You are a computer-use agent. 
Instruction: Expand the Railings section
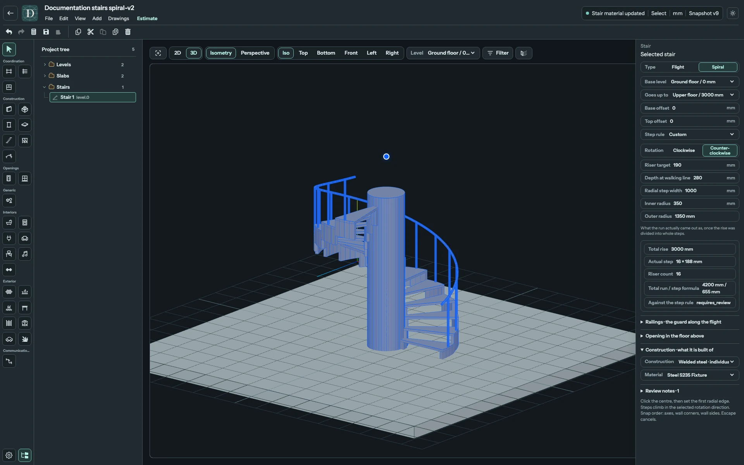[690, 322]
